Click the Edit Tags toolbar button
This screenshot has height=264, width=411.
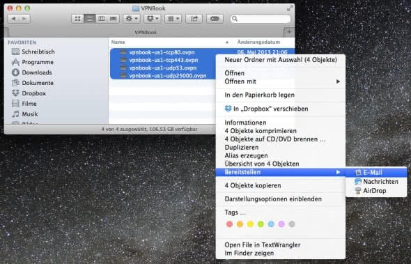click(x=215, y=19)
